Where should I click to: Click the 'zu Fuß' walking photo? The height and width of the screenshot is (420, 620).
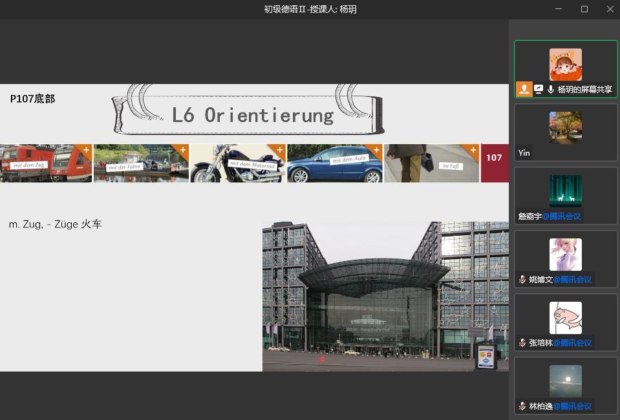tap(431, 163)
